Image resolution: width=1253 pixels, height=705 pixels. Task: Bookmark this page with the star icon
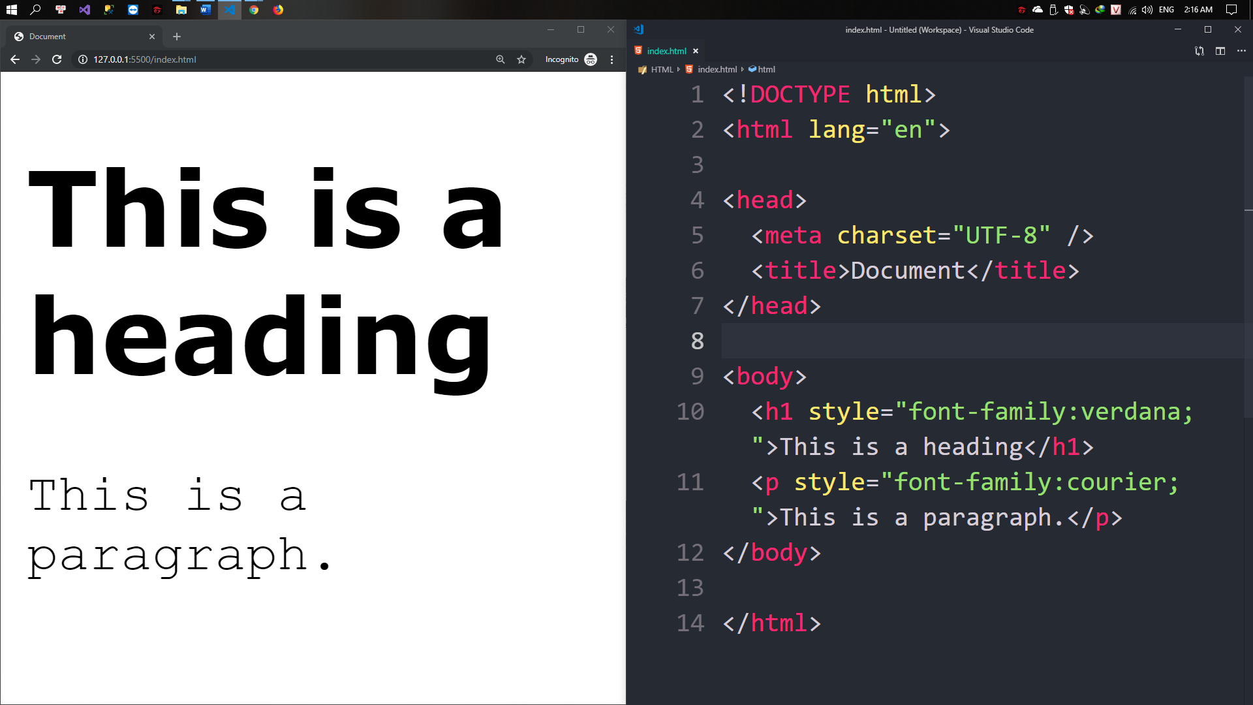click(x=521, y=59)
